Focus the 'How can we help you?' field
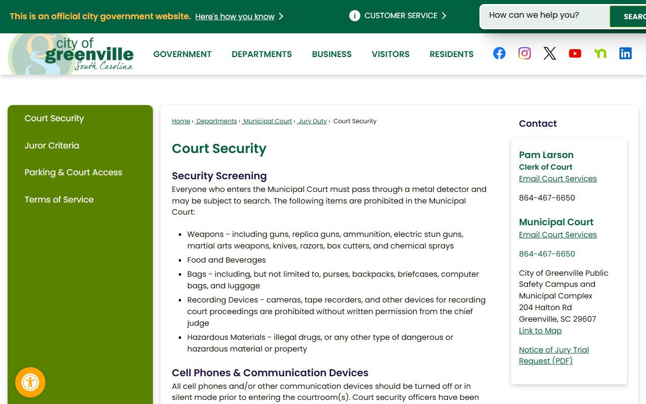The height and width of the screenshot is (404, 646). click(x=545, y=16)
